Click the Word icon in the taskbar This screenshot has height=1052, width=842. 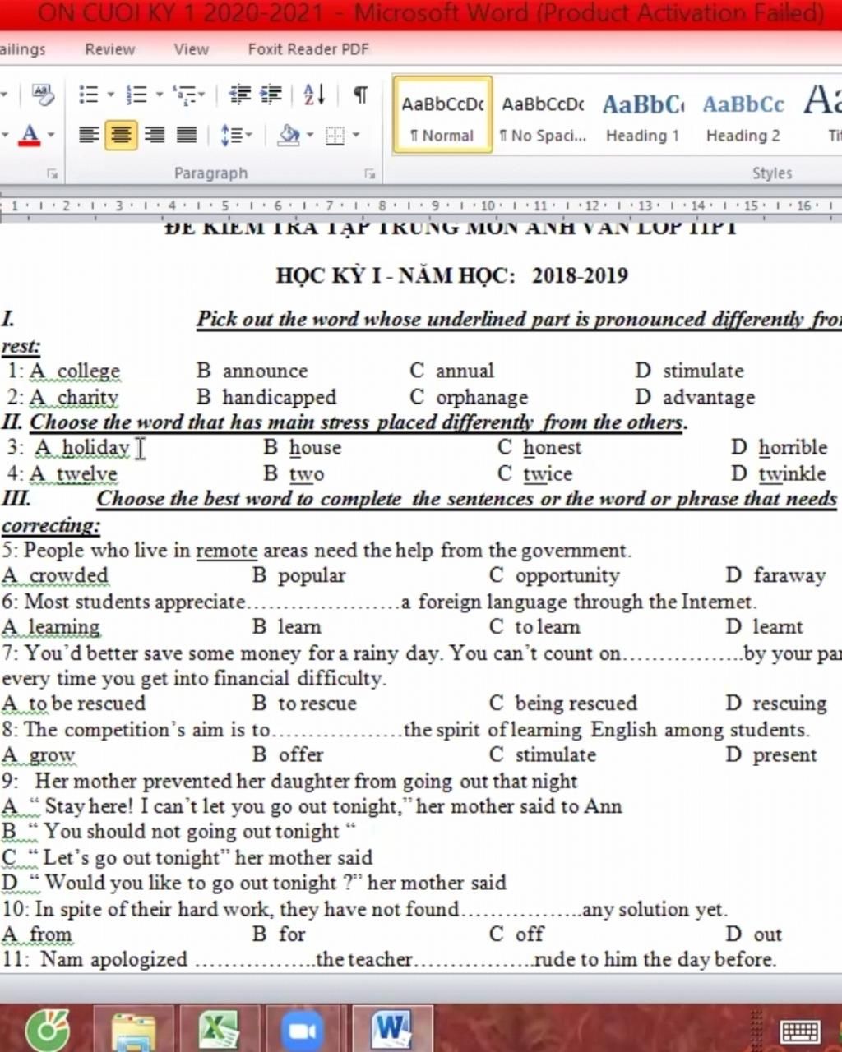(392, 1031)
